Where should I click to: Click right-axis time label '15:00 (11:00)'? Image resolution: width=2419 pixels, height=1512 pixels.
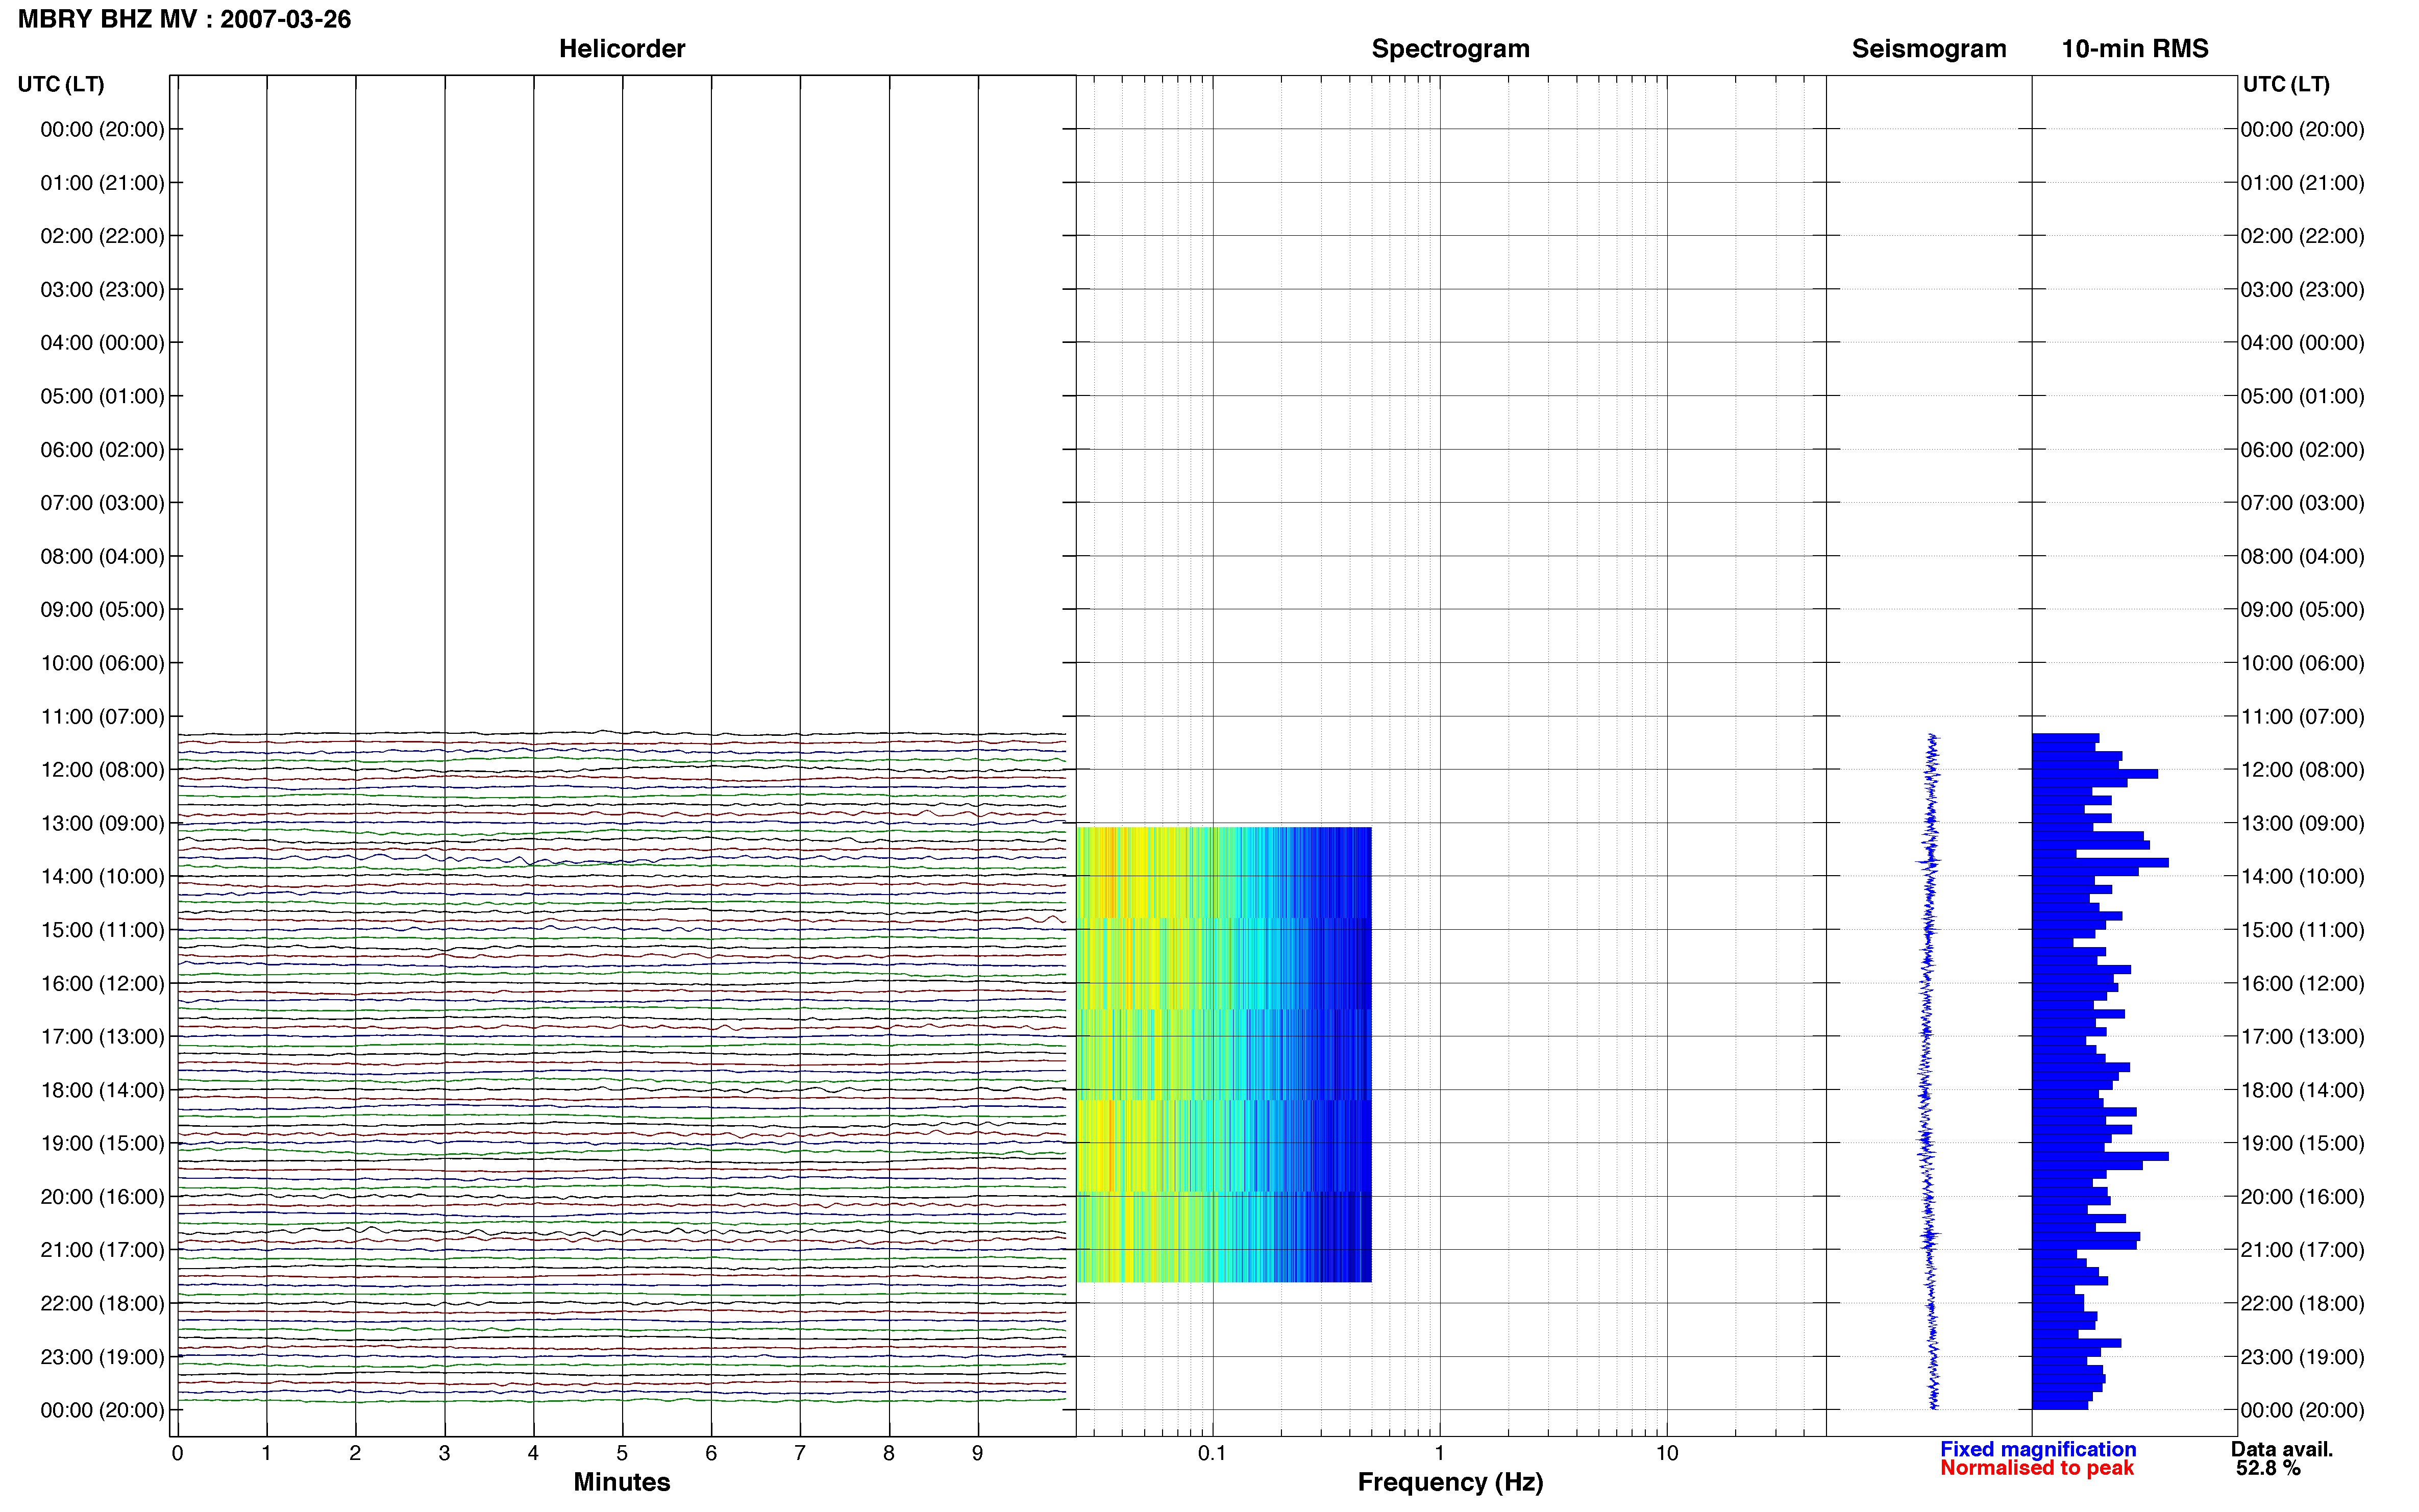(2302, 930)
